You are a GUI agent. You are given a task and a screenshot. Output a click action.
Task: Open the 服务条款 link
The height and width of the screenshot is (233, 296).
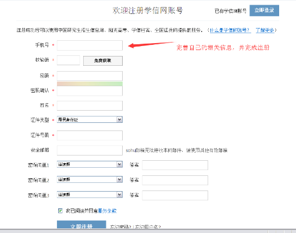(x=107, y=211)
